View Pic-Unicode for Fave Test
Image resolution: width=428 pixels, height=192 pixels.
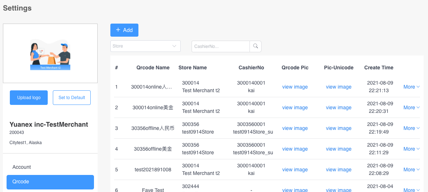click(339, 190)
